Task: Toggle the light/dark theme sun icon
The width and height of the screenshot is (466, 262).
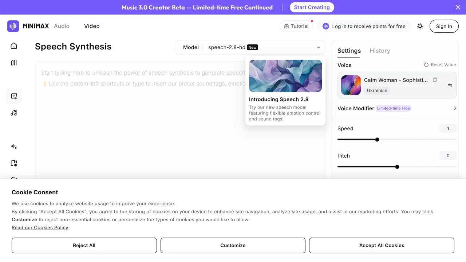Action: click(x=420, y=26)
